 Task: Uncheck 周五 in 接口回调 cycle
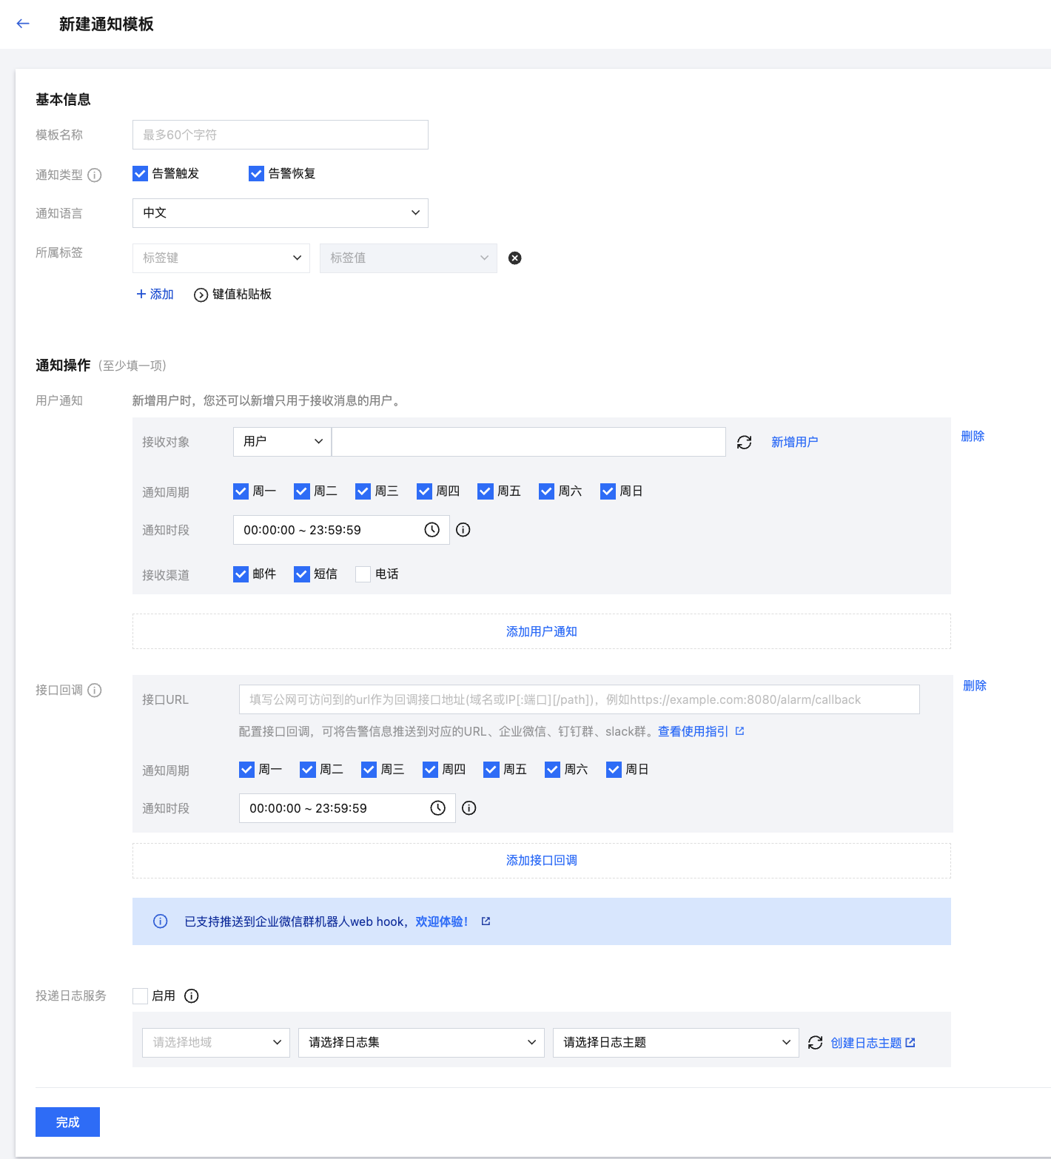pos(491,770)
